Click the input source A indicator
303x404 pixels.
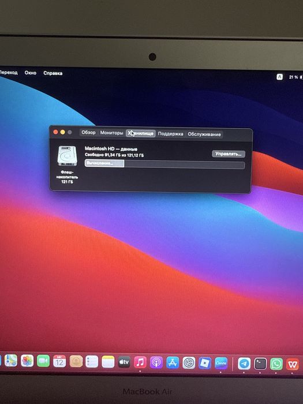pyautogui.click(x=279, y=77)
